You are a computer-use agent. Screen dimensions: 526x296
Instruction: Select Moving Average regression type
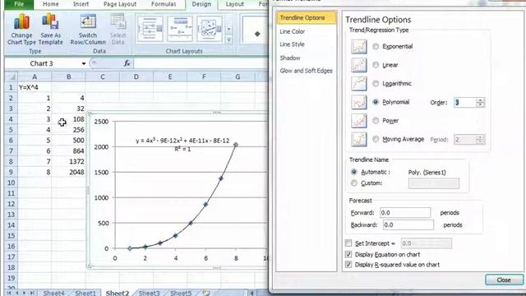point(376,139)
